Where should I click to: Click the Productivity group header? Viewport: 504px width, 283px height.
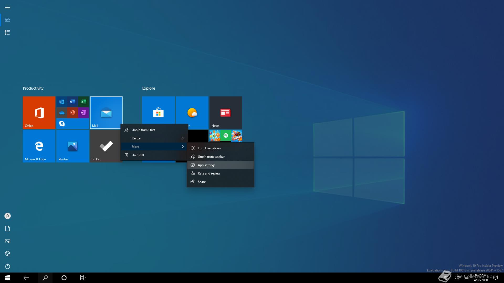point(33,88)
